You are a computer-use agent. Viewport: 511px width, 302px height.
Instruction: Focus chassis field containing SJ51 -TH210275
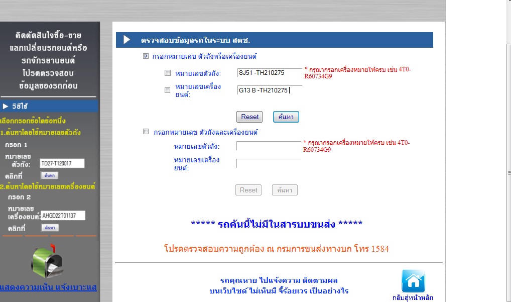pos(269,73)
